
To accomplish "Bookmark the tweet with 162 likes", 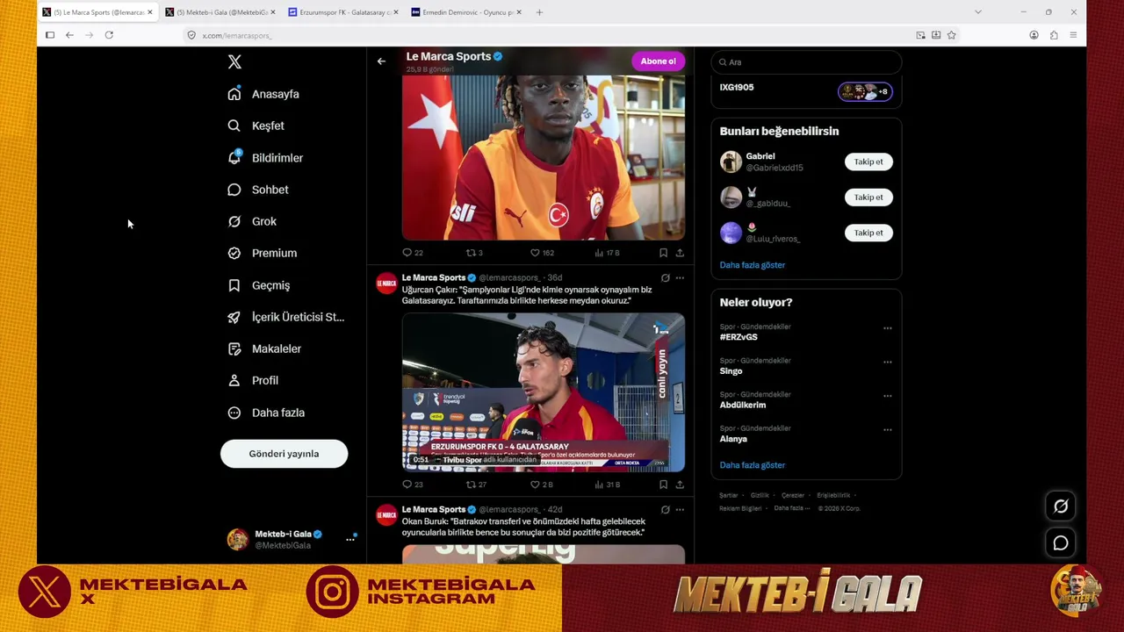I will [x=663, y=253].
